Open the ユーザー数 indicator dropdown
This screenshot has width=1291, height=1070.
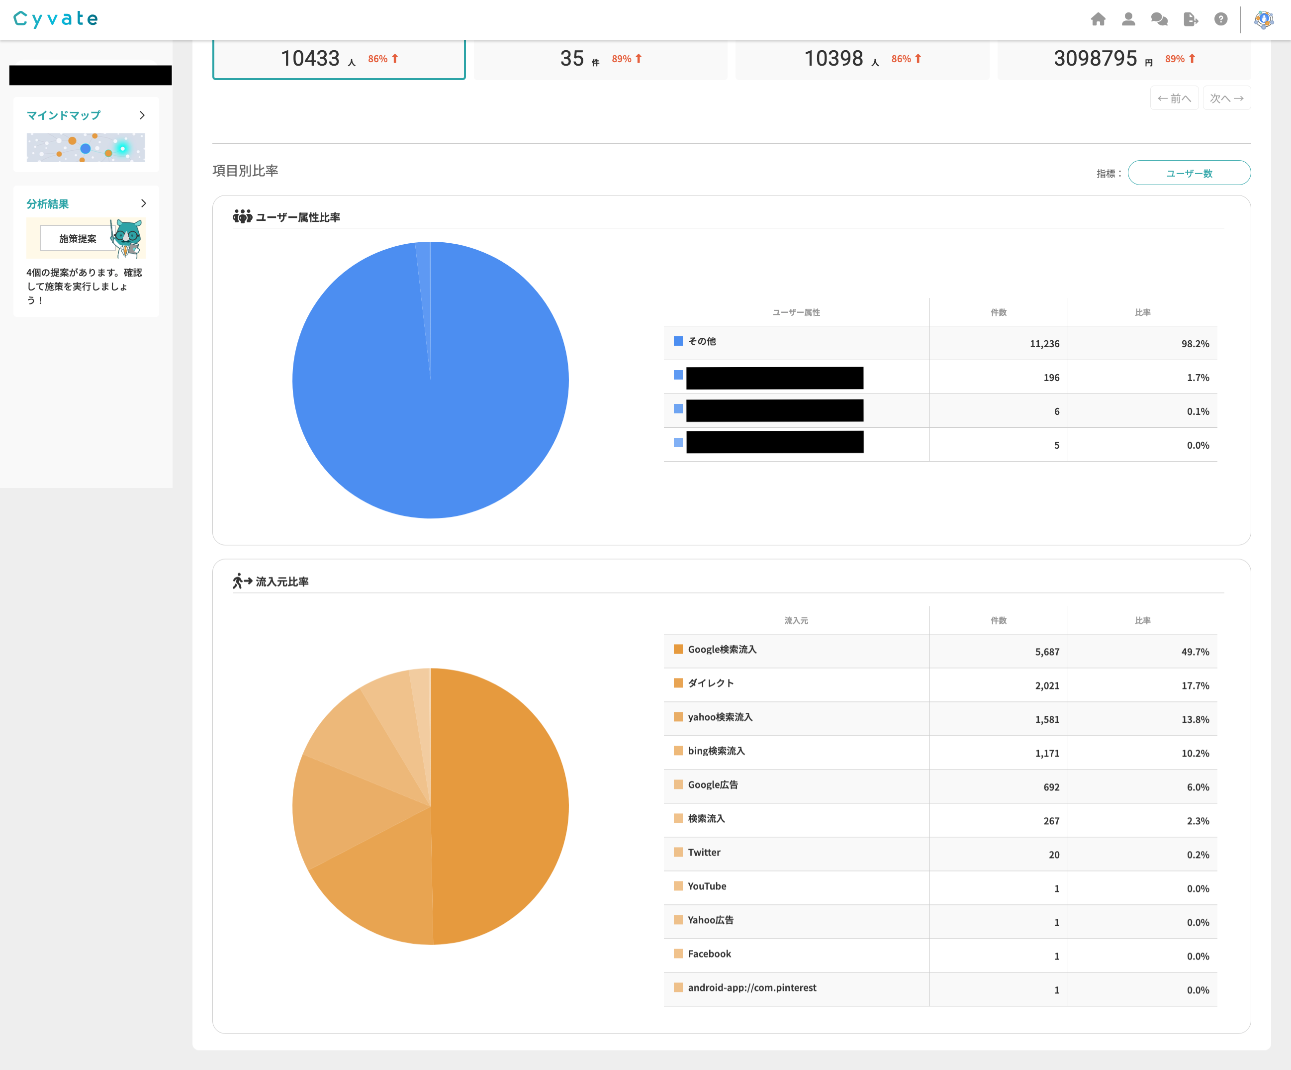pos(1189,173)
